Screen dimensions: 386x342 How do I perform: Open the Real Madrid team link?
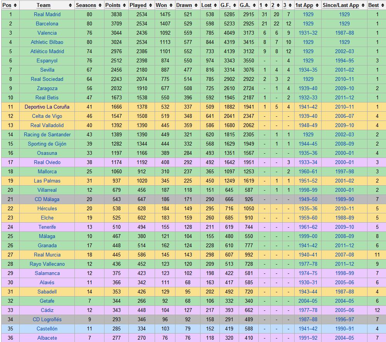pos(47,14)
